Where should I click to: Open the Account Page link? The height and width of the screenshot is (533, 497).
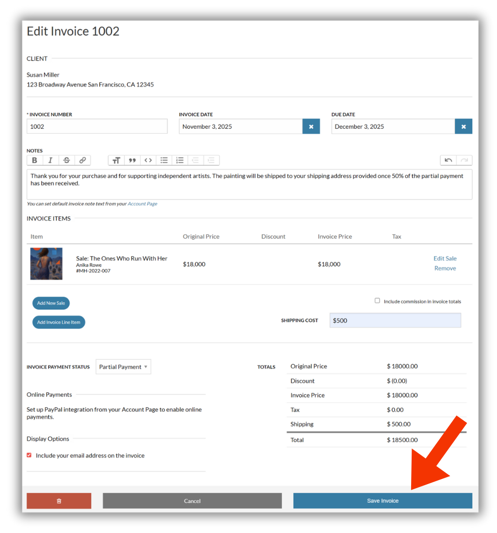pyautogui.click(x=143, y=204)
